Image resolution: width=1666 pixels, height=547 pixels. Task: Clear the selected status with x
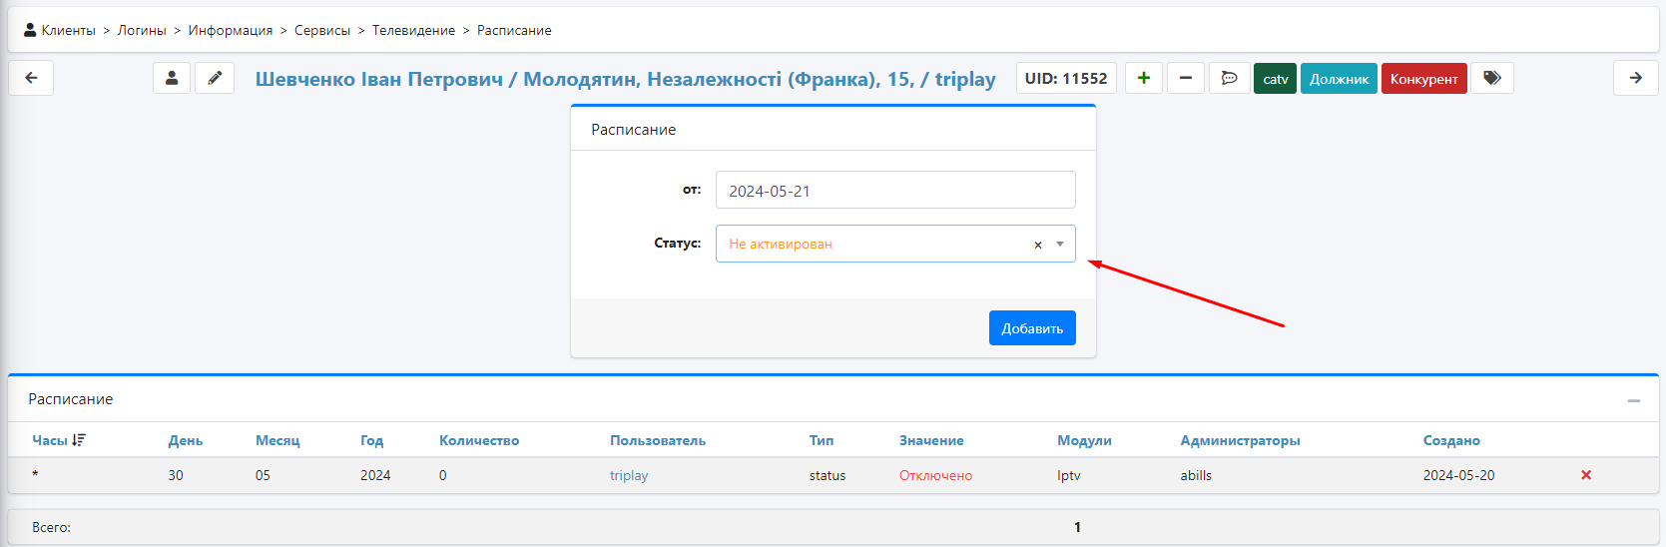tap(1037, 245)
